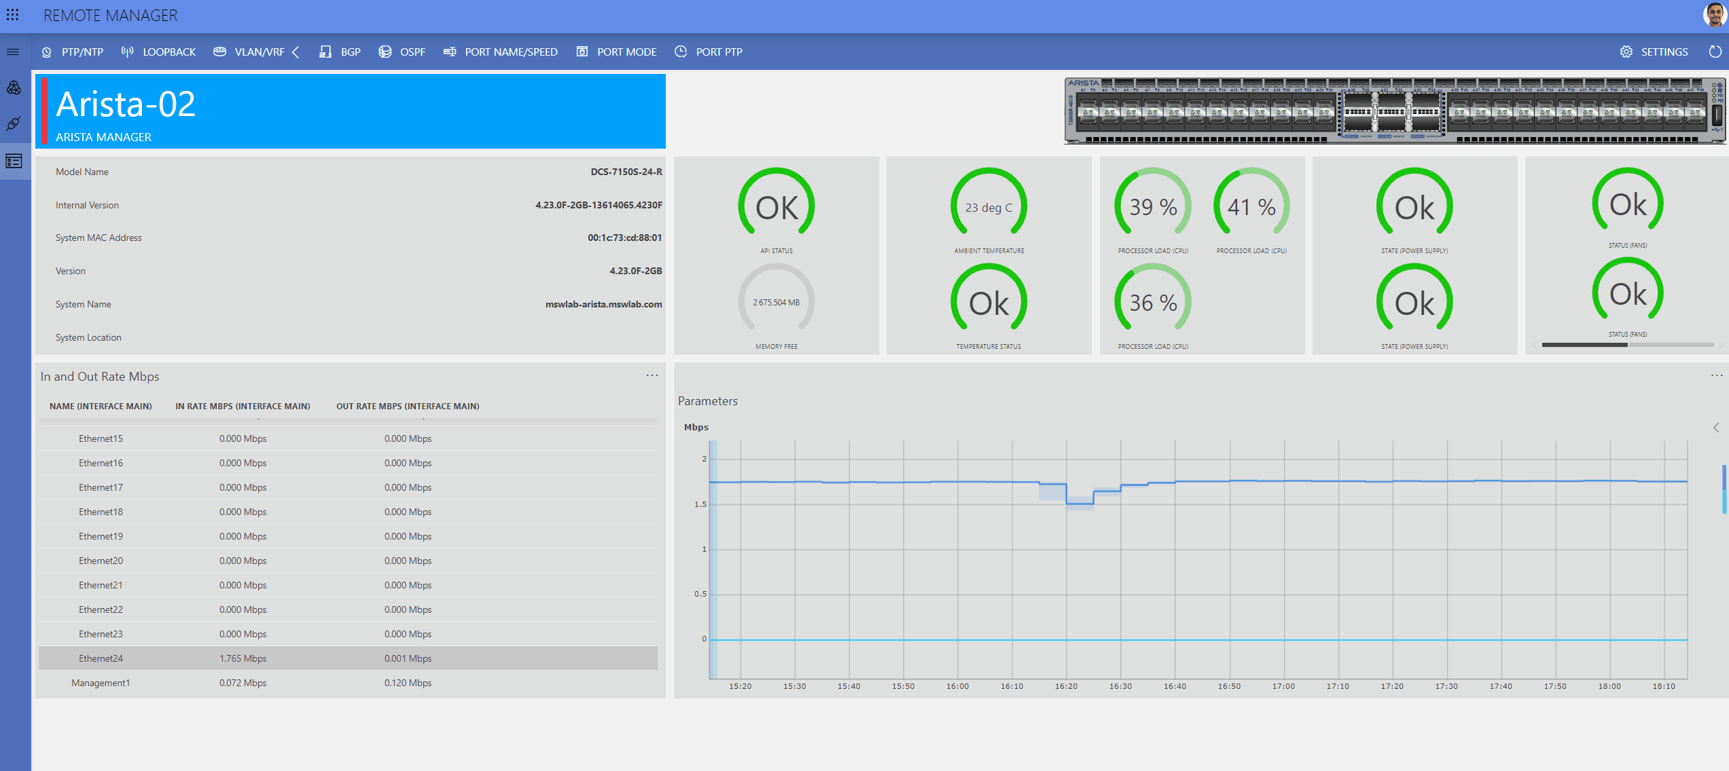
Task: Open the plug connection sidebar icon
Action: [x=14, y=124]
